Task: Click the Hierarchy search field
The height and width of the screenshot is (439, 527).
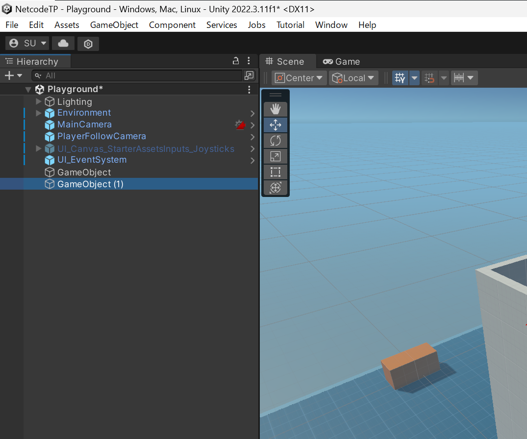Action: 140,75
